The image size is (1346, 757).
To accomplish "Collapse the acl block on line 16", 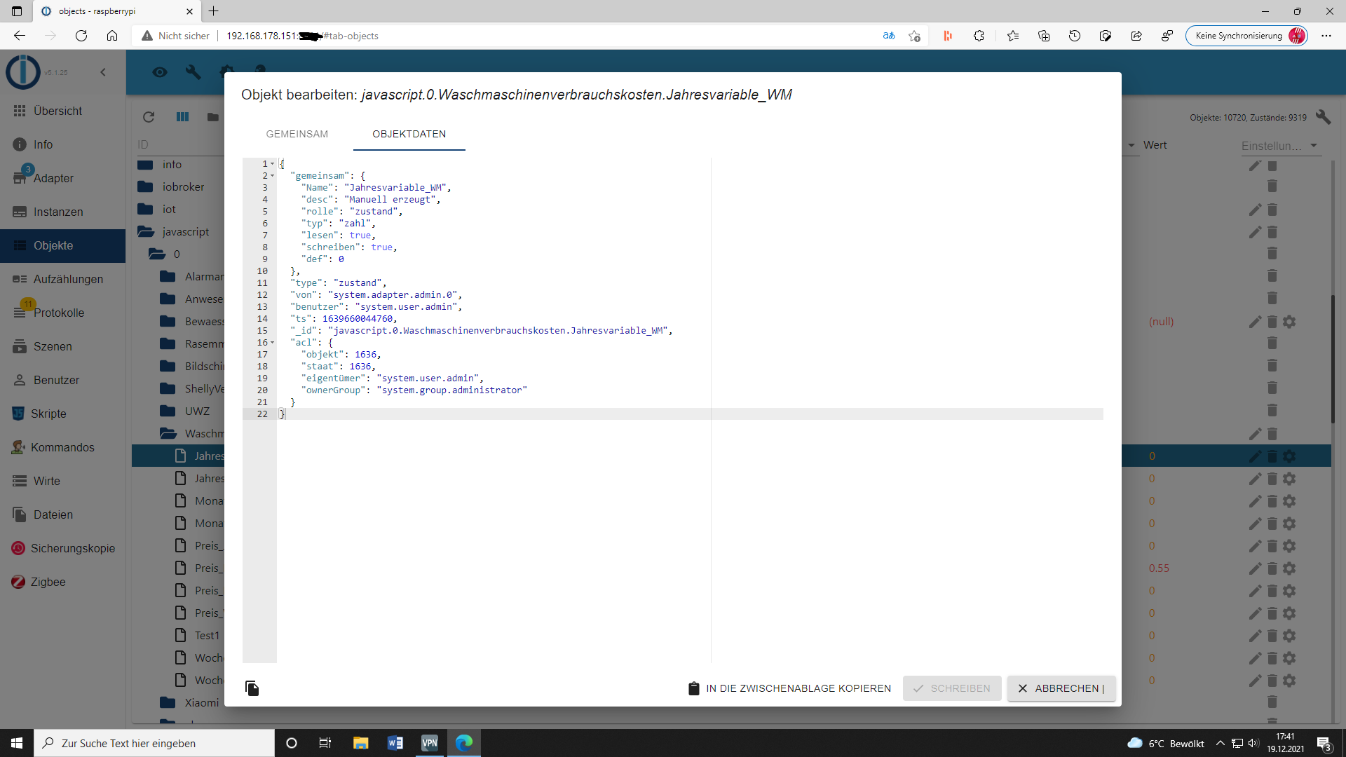I will coord(273,343).
